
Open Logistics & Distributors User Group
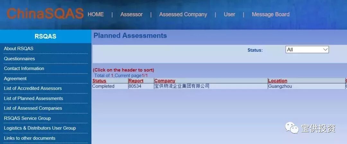[x=40, y=128]
